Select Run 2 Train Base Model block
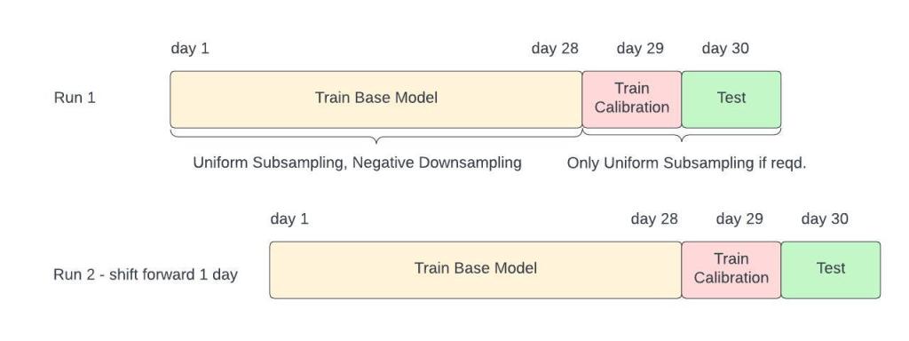Viewport: 909px width, 341px height. 476,270
